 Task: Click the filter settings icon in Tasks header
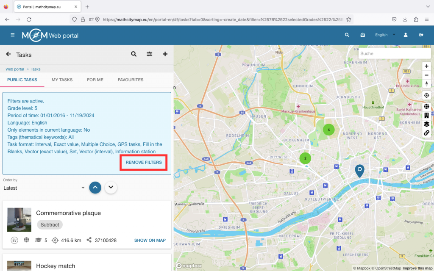pos(150,54)
